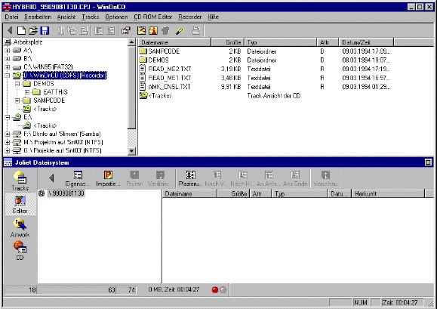This screenshot has height=309, width=437.
Task: Click the printer icon in the top toolbar
Action: (x=196, y=30)
